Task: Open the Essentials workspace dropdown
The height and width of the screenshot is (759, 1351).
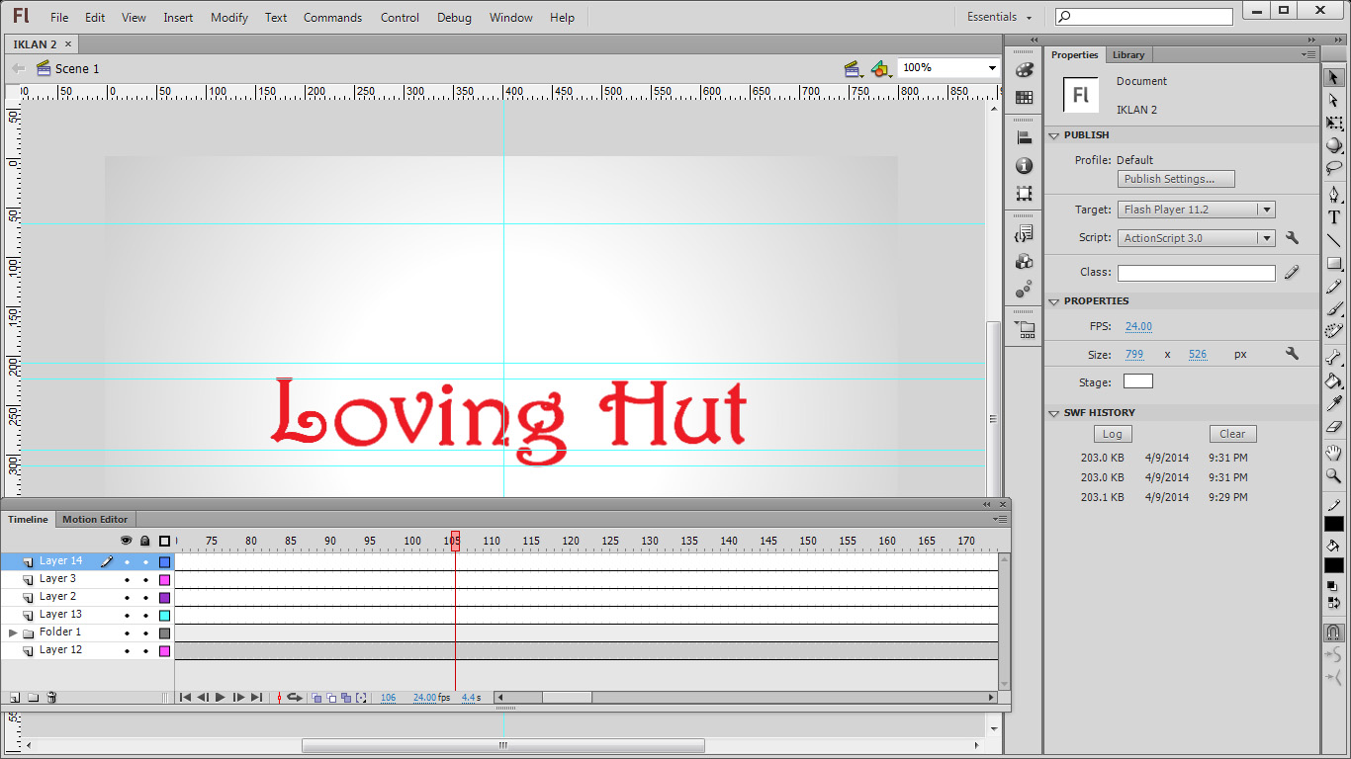Action: coord(1000,17)
